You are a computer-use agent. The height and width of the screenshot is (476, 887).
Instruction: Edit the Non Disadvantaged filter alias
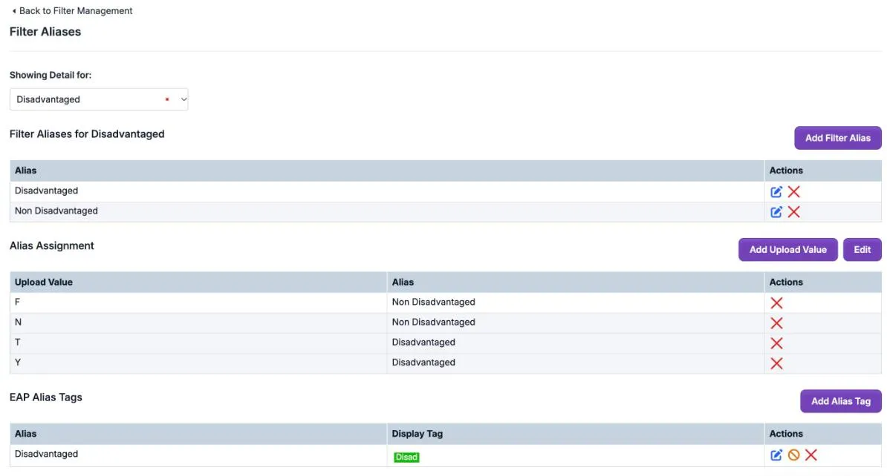[x=776, y=212]
